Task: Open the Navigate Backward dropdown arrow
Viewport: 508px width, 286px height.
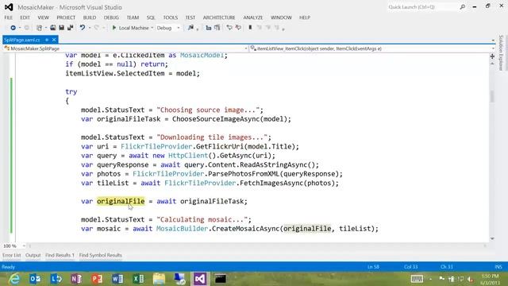Action: (20, 28)
